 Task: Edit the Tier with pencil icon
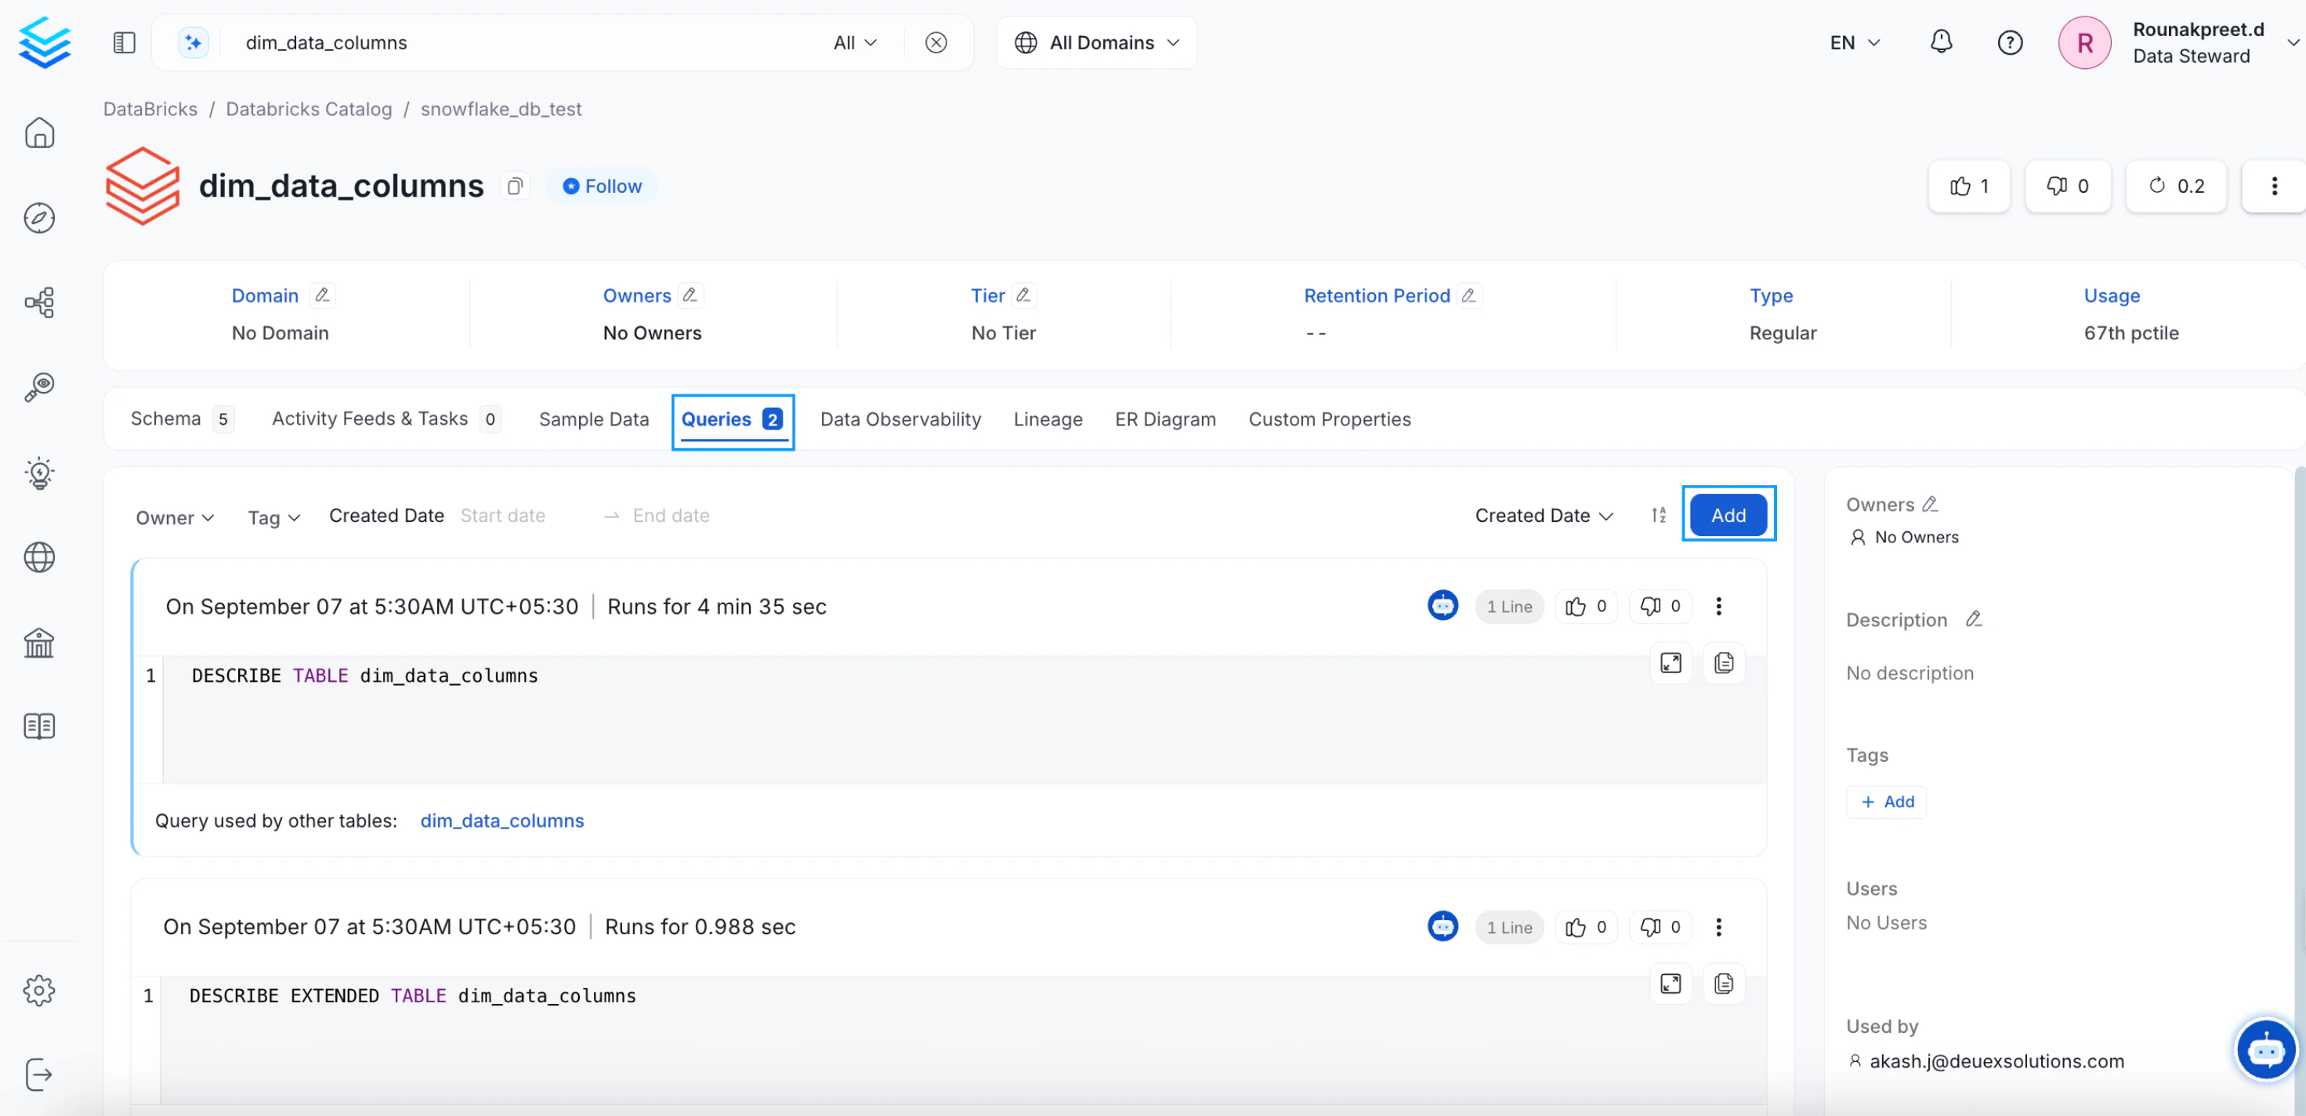[1023, 295]
